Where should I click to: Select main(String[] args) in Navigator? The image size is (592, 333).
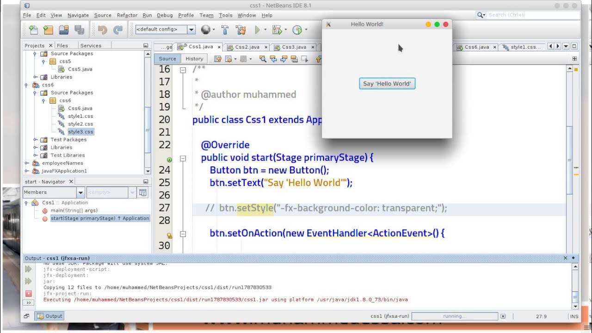click(74, 210)
